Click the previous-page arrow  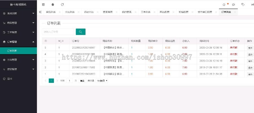(45, 81)
